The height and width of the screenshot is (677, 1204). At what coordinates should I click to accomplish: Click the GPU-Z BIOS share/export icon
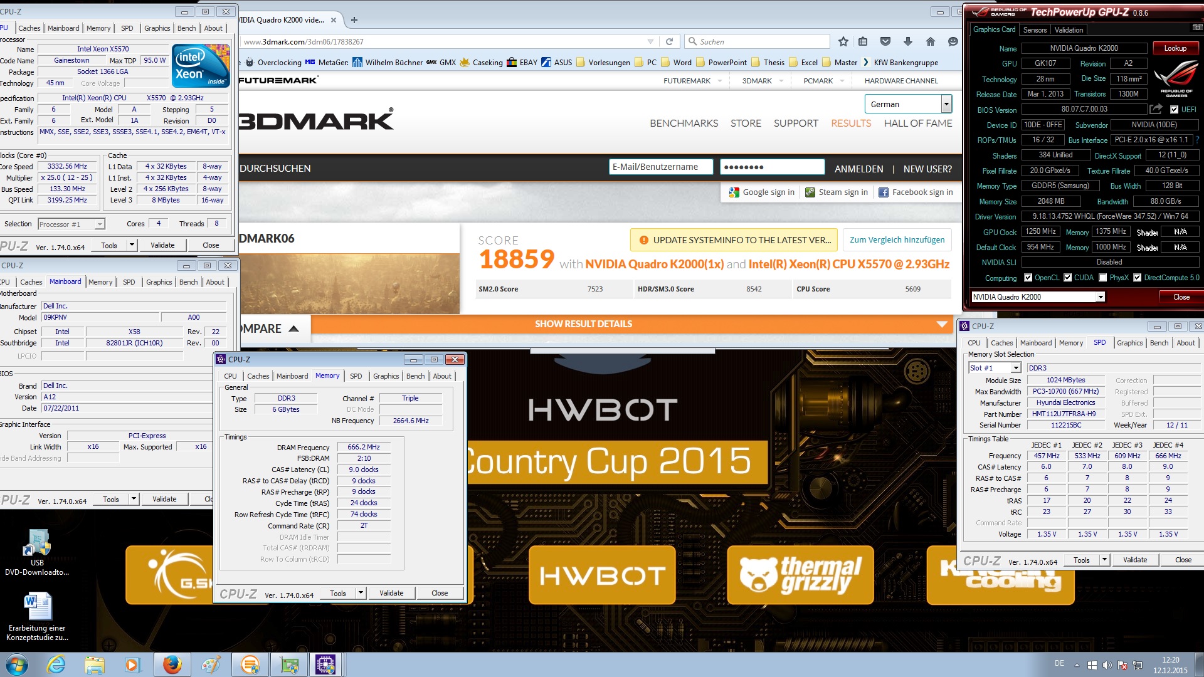tap(1156, 109)
